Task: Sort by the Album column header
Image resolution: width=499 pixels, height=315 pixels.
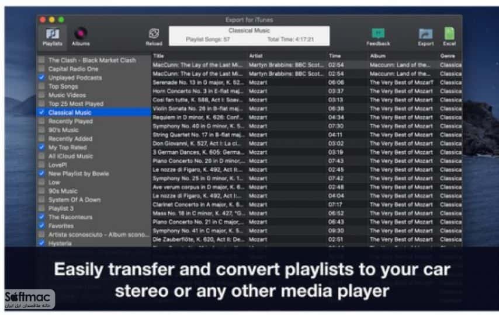Action: [x=377, y=56]
